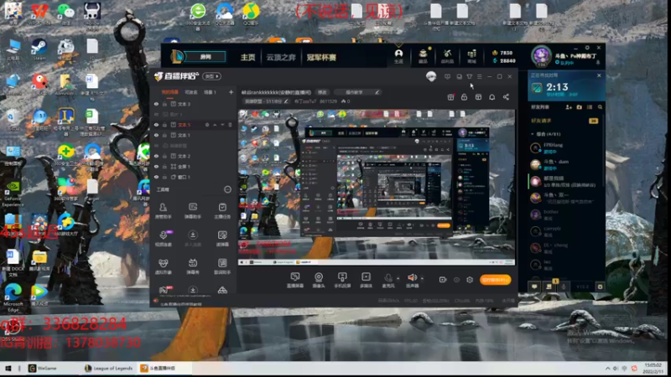
Task: Click the unlock icon in stream toolbar
Action: [464, 97]
